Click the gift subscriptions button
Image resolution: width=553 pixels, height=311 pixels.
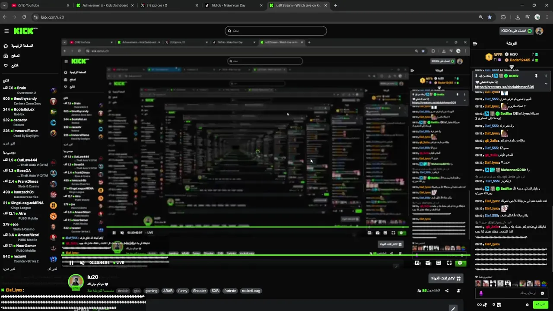pos(446,278)
